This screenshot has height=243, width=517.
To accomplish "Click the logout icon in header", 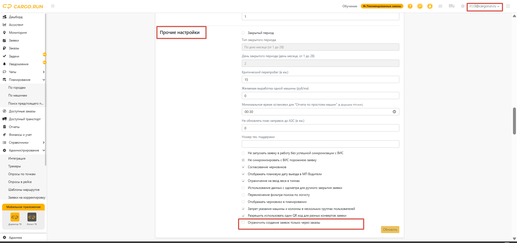I will point(508,6).
